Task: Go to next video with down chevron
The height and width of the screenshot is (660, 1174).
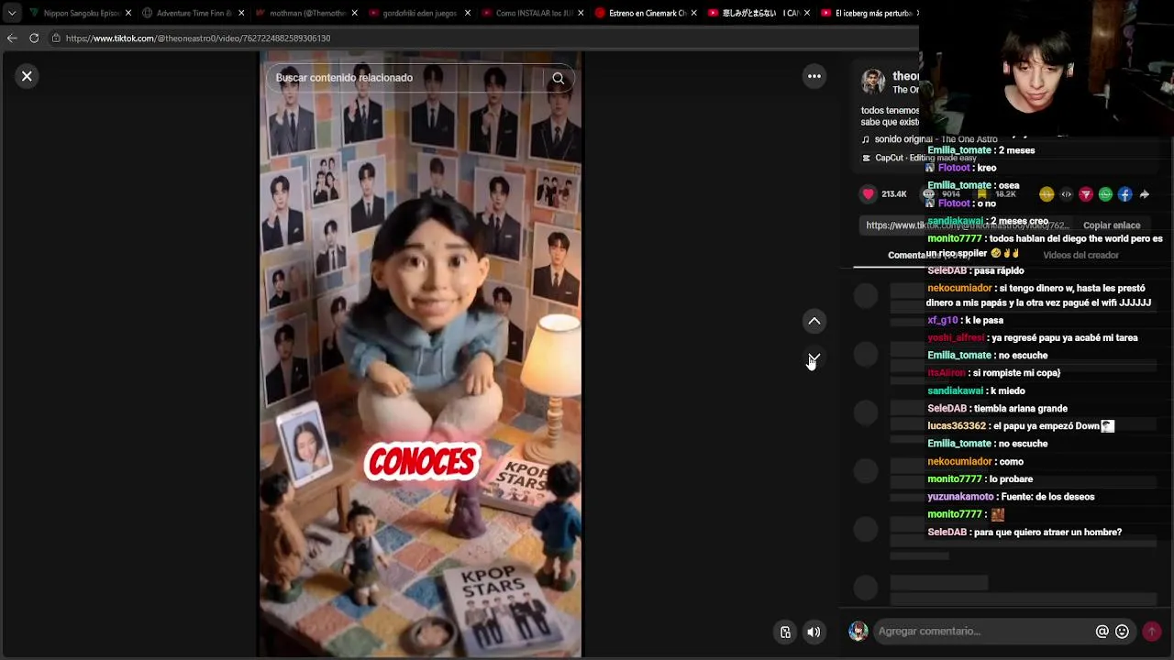Action: (x=814, y=357)
